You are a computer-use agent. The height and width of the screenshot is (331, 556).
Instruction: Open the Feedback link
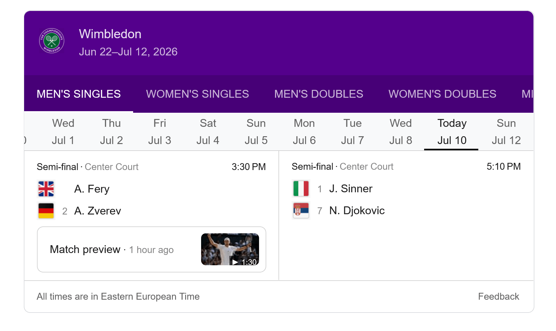click(498, 297)
